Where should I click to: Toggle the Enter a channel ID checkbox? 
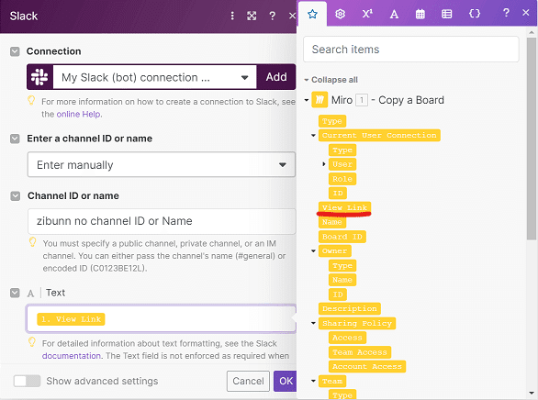pyautogui.click(x=15, y=139)
